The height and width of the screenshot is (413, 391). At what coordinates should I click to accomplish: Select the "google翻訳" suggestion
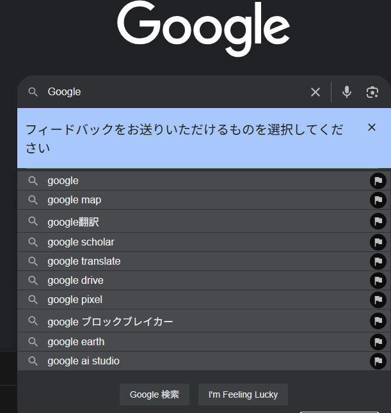coord(193,221)
